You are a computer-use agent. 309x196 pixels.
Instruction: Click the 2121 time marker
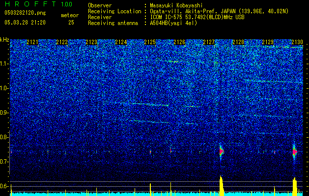click(x=32, y=42)
